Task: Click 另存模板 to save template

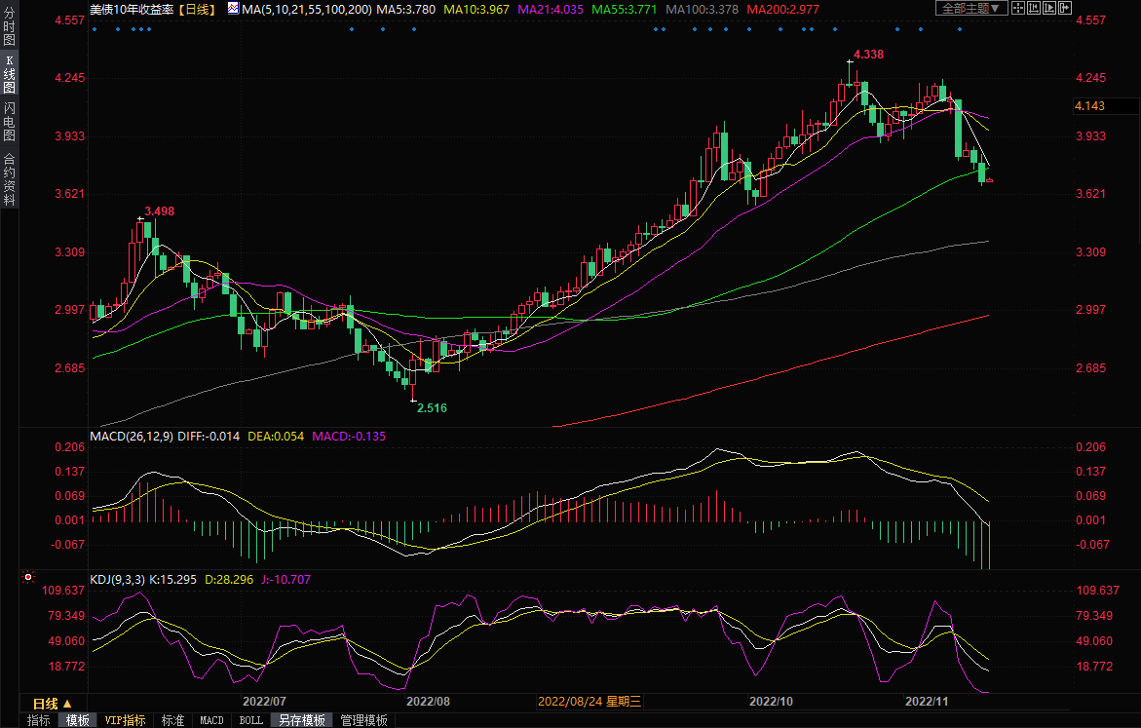Action: (301, 720)
